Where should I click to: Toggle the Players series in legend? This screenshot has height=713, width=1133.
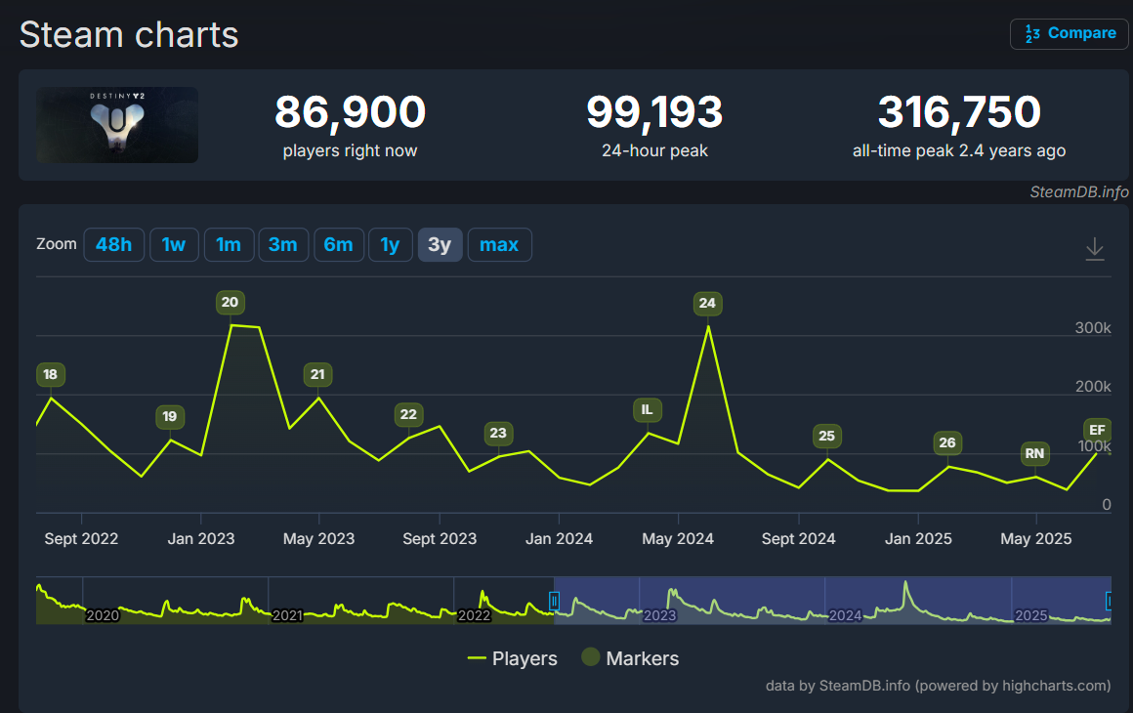point(513,659)
